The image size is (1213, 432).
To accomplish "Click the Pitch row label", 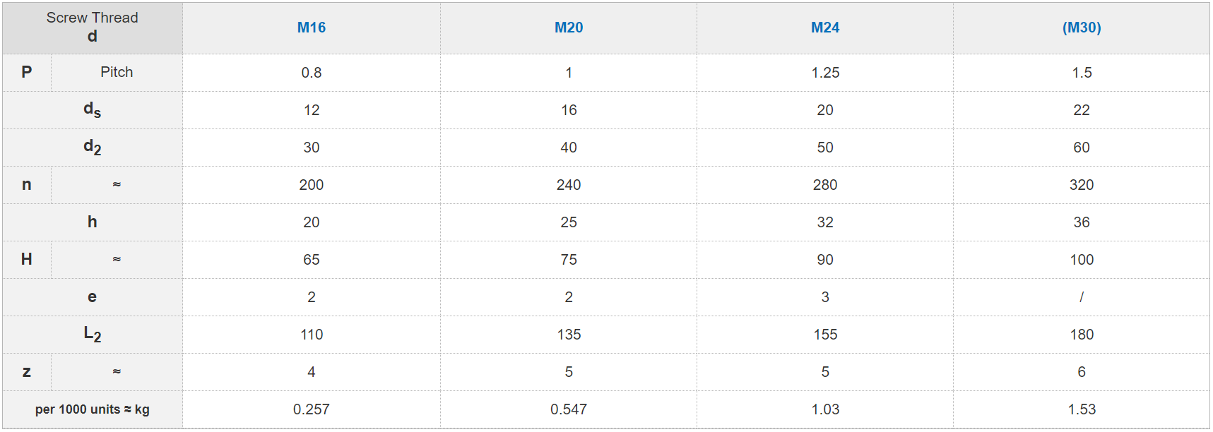I will (117, 72).
